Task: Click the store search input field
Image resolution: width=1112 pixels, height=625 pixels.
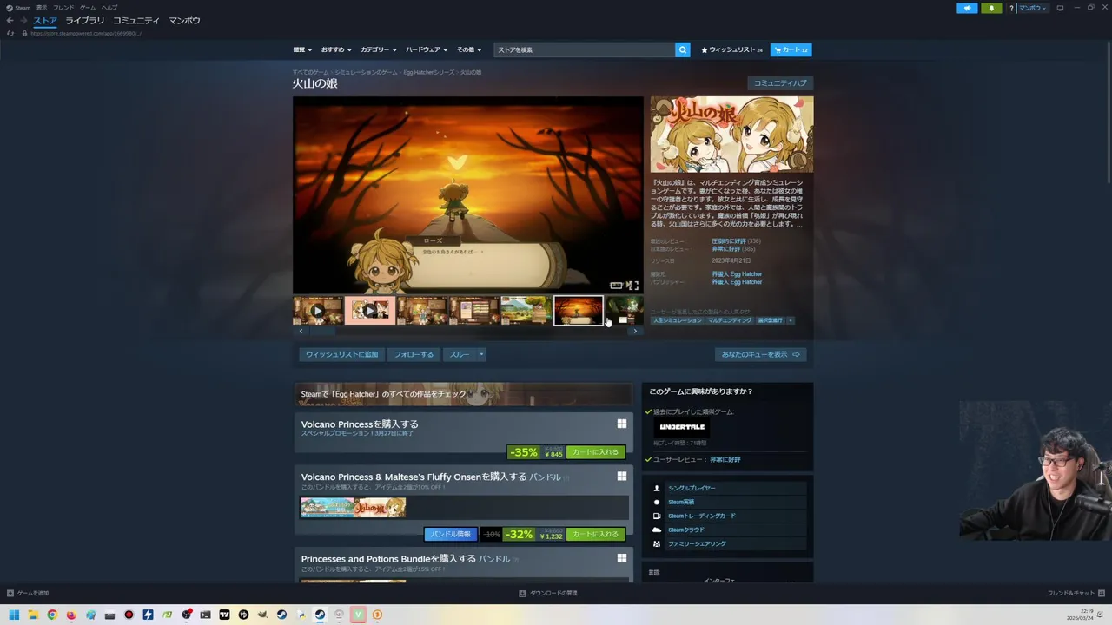Action: click(585, 49)
